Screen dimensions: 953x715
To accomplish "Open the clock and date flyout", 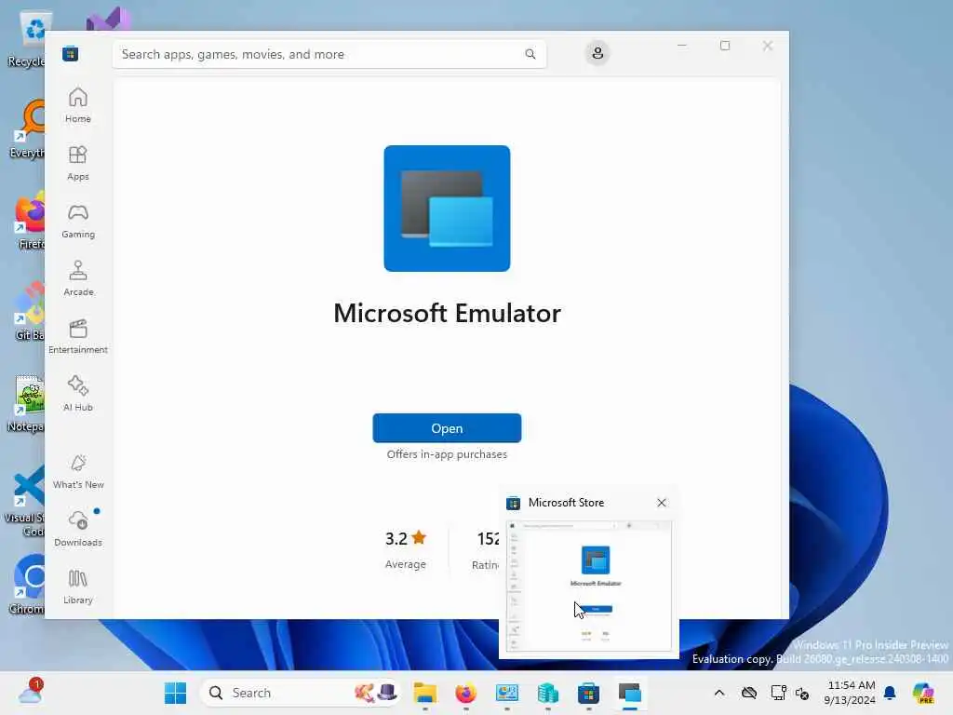I will (x=851, y=693).
